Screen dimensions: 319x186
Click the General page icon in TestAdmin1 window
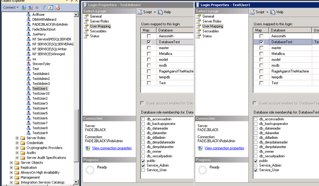pos(86,16)
